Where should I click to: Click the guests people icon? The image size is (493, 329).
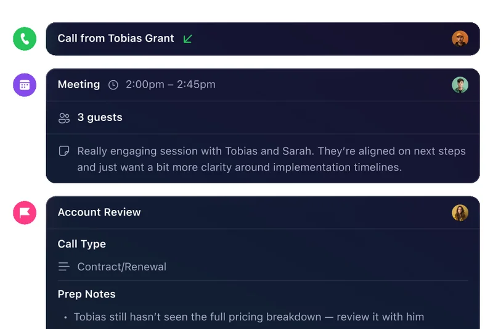coord(64,118)
